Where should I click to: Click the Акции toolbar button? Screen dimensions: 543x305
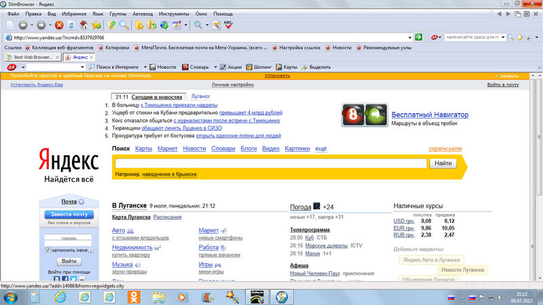coord(231,67)
